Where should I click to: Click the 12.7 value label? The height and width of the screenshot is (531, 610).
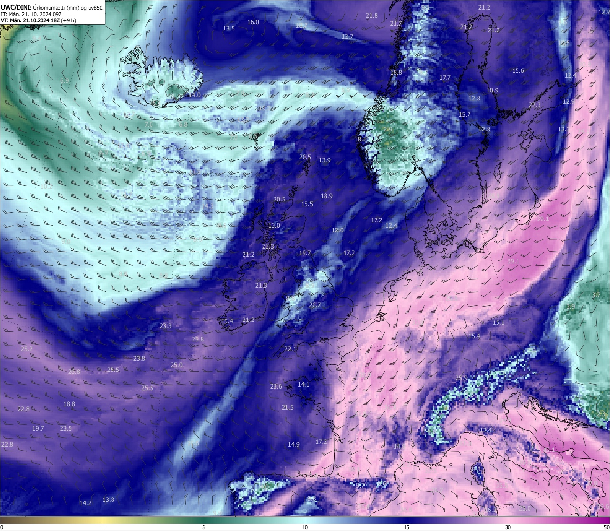coord(347,37)
